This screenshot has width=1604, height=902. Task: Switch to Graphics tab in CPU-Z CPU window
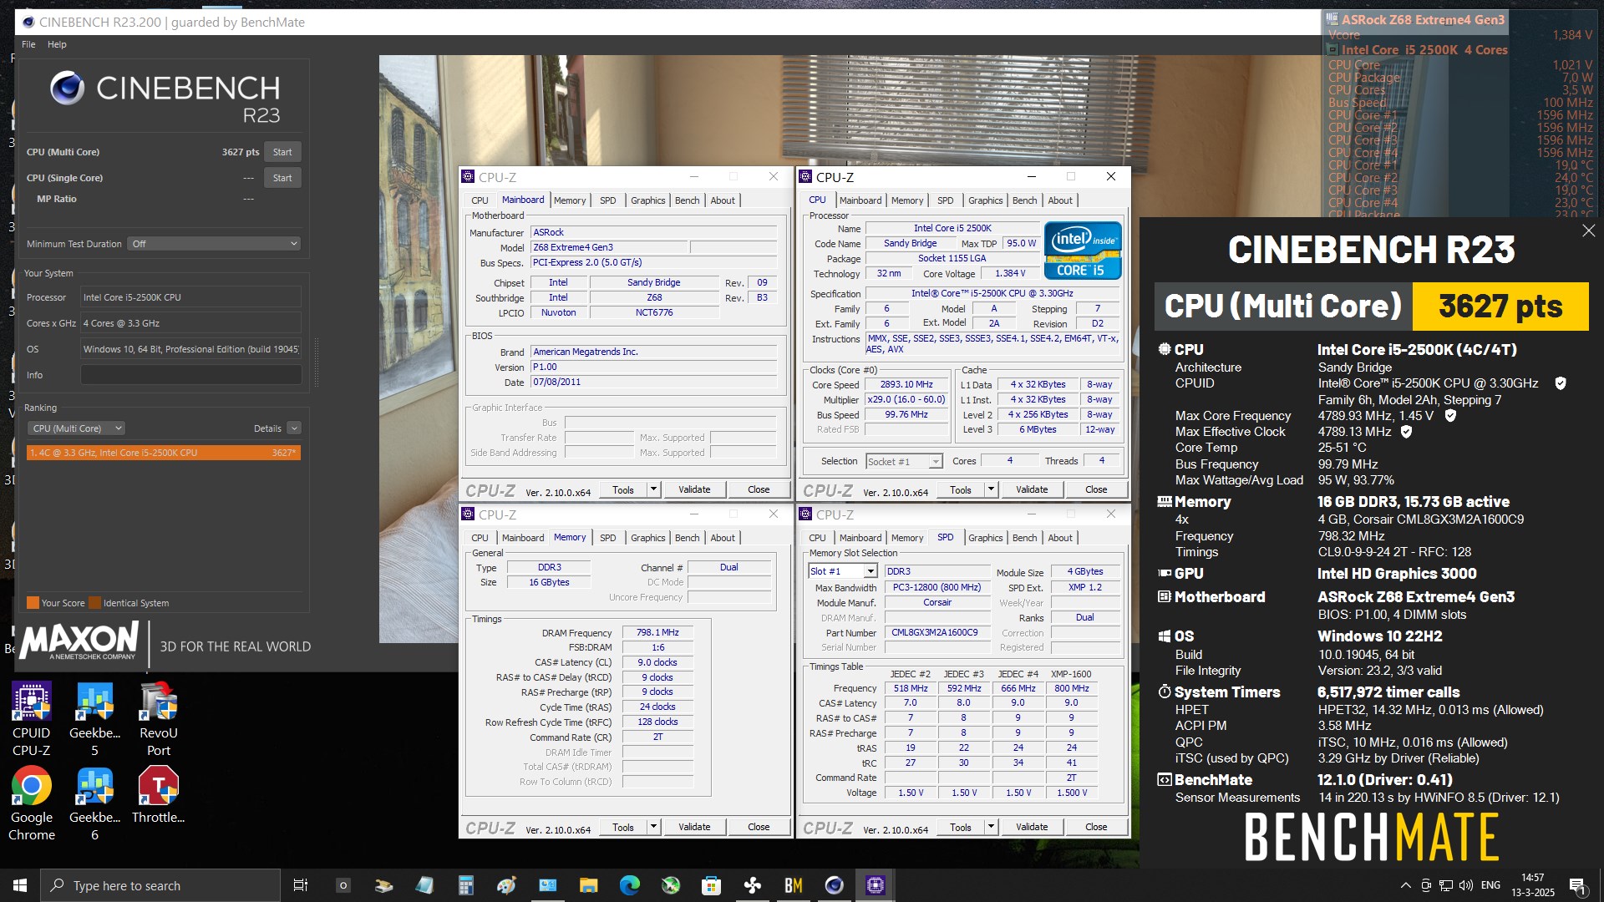985,200
